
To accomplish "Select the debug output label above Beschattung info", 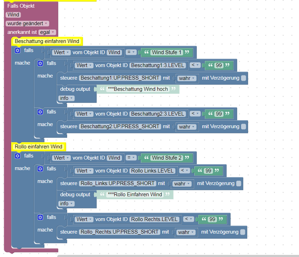I will [x=75, y=89].
